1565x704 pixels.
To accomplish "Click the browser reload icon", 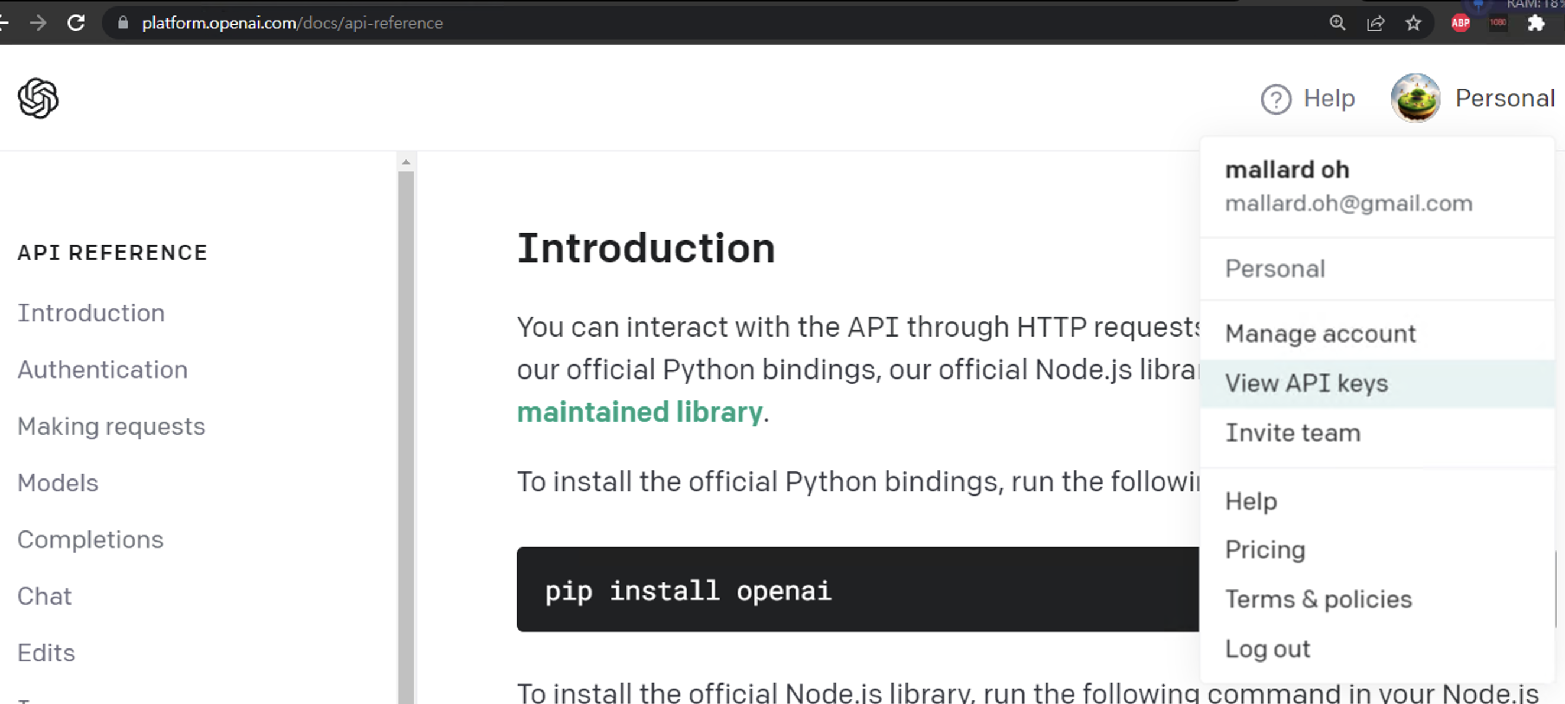I will 76,23.
